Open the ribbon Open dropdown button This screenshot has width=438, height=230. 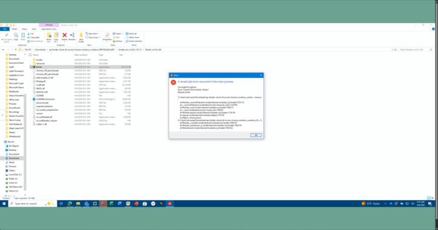[117, 34]
